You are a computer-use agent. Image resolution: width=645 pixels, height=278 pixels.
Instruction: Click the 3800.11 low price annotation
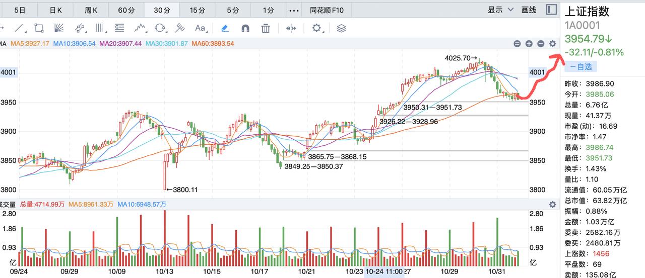pyautogui.click(x=182, y=190)
